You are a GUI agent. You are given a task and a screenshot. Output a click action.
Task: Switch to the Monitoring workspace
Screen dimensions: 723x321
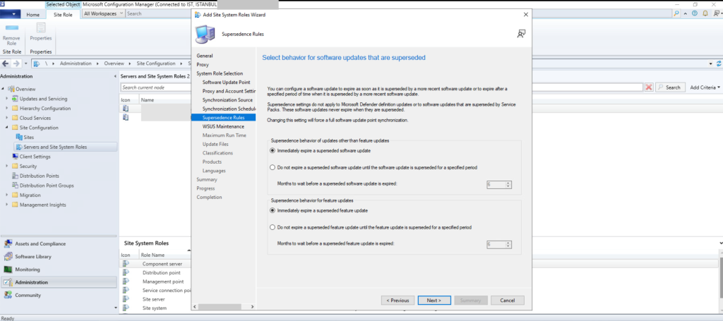click(27, 269)
